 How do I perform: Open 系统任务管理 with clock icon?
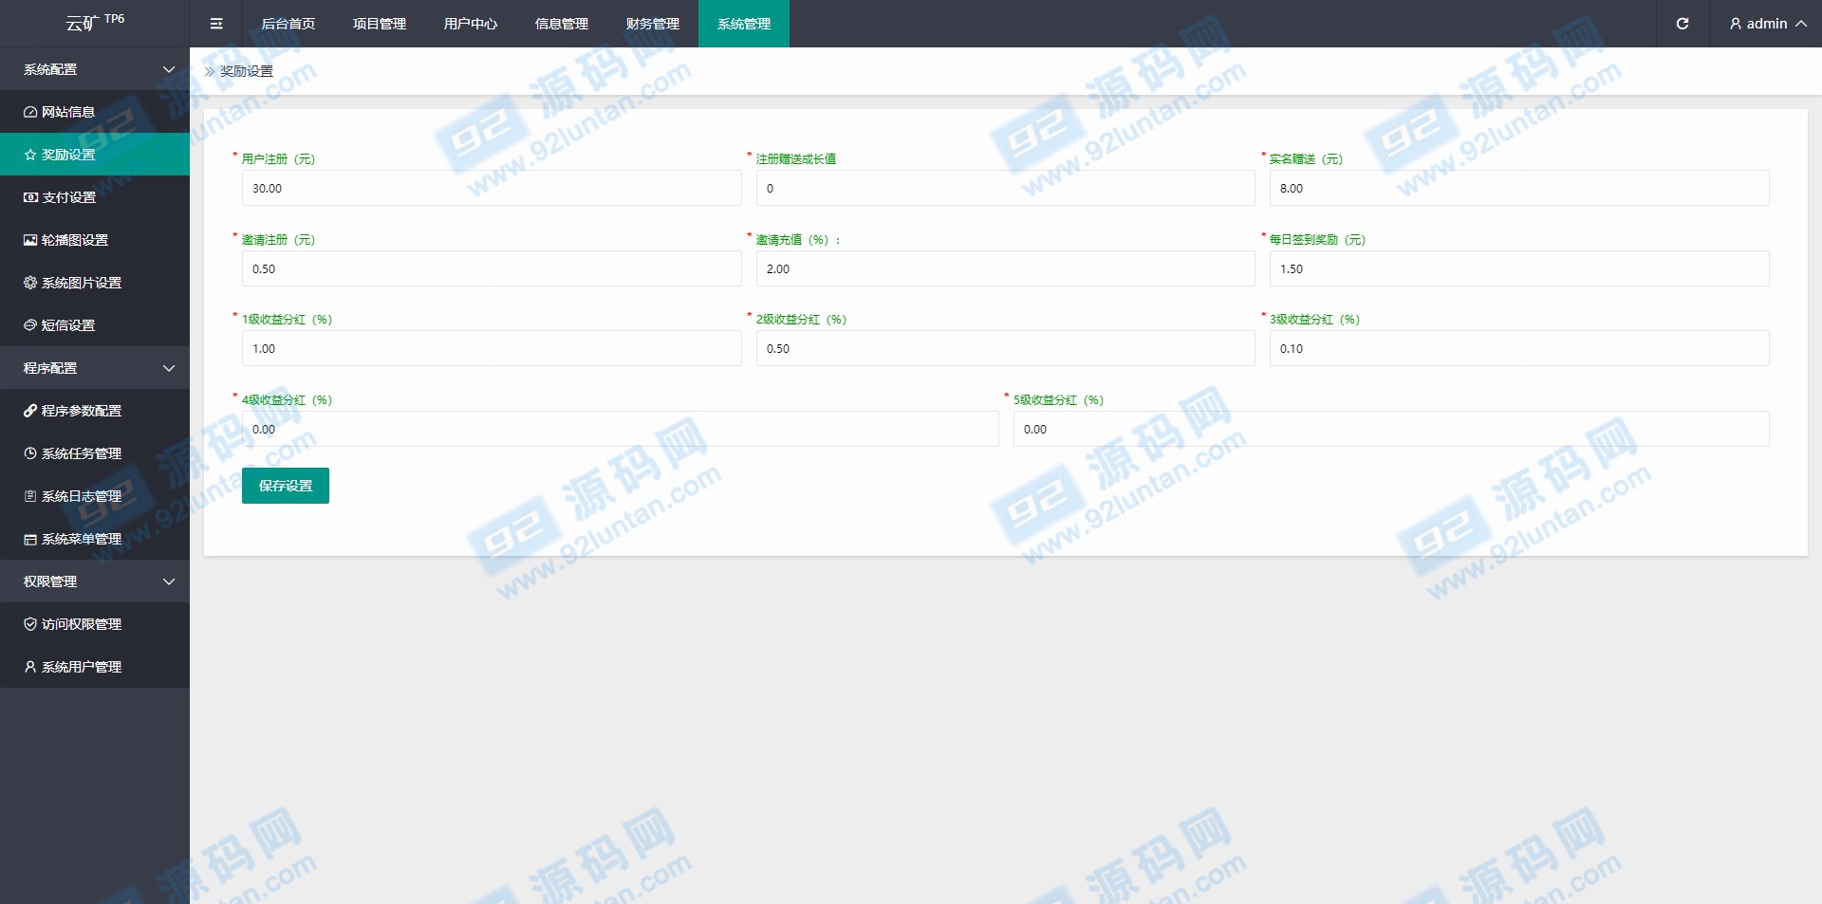(81, 453)
